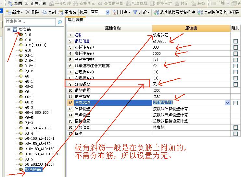Collapse the 板负筋 tree node

tap(9, 29)
